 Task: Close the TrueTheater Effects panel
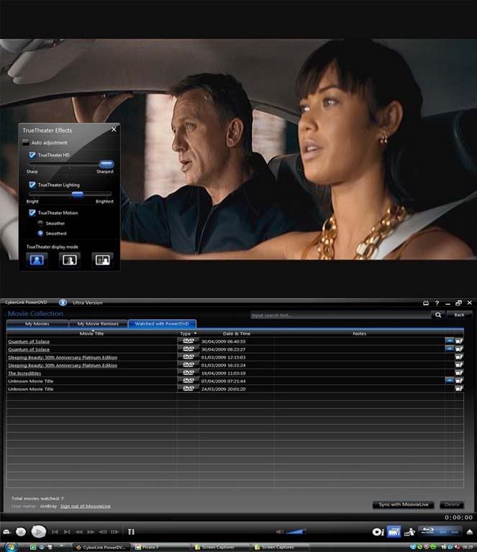tap(114, 129)
